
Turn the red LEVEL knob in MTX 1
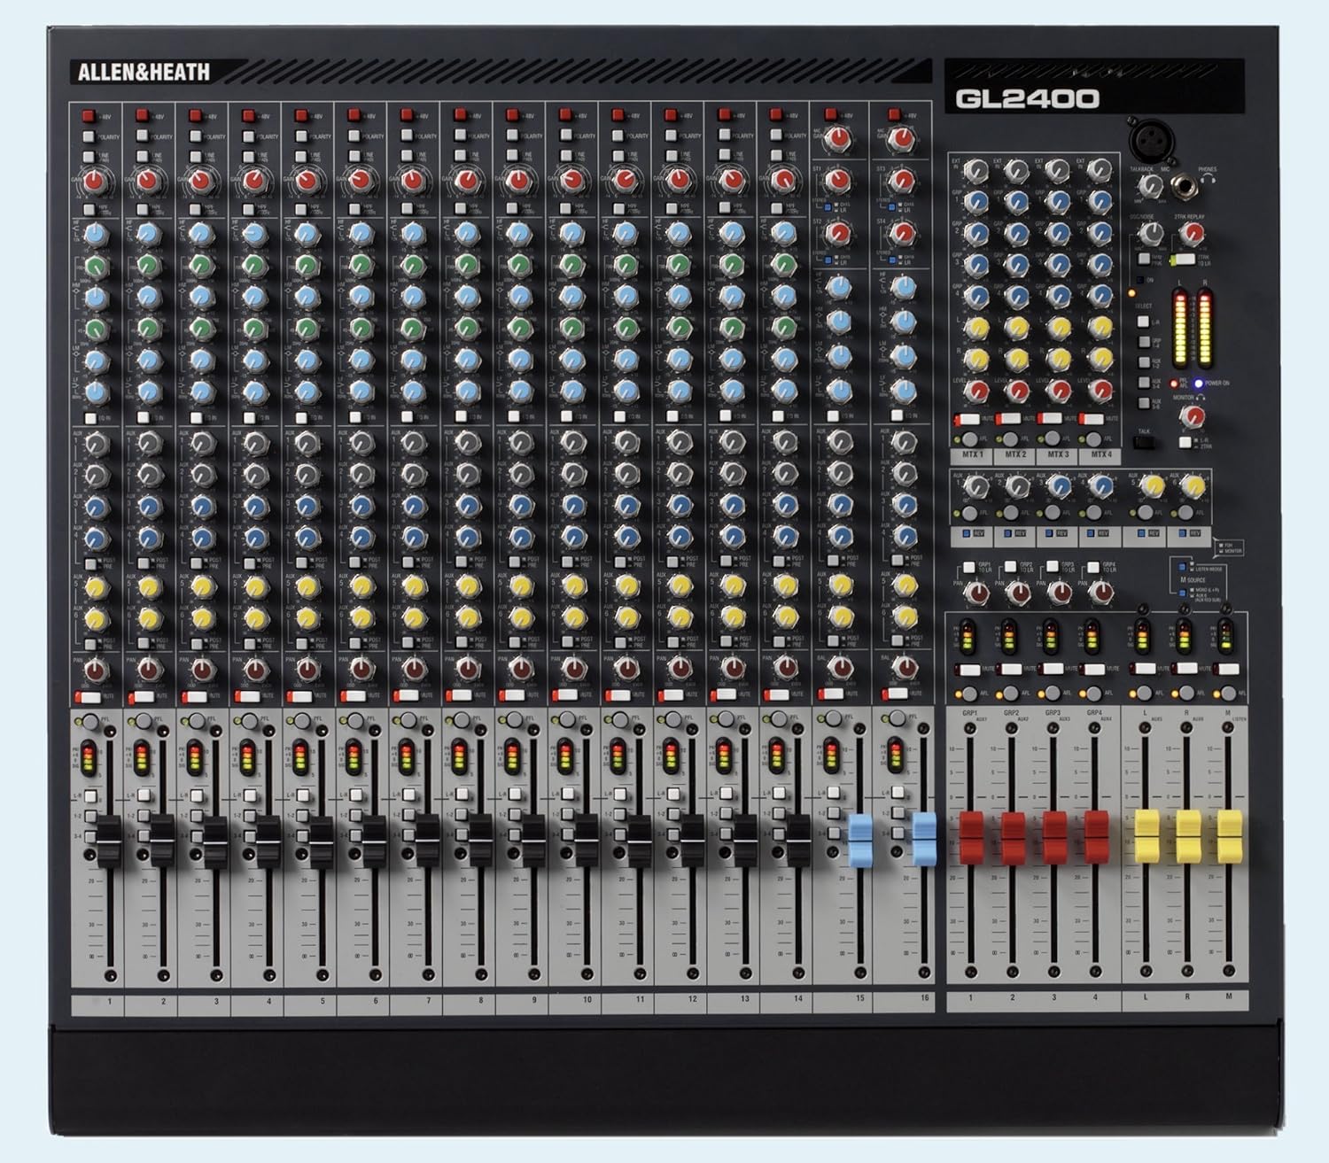(x=977, y=391)
